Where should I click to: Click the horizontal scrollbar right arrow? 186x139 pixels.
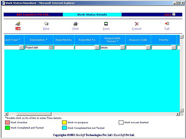(x=178, y=114)
